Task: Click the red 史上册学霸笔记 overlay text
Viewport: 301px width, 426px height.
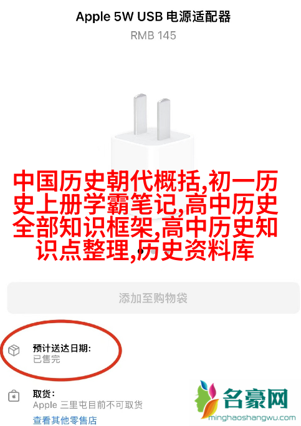Action: point(95,204)
